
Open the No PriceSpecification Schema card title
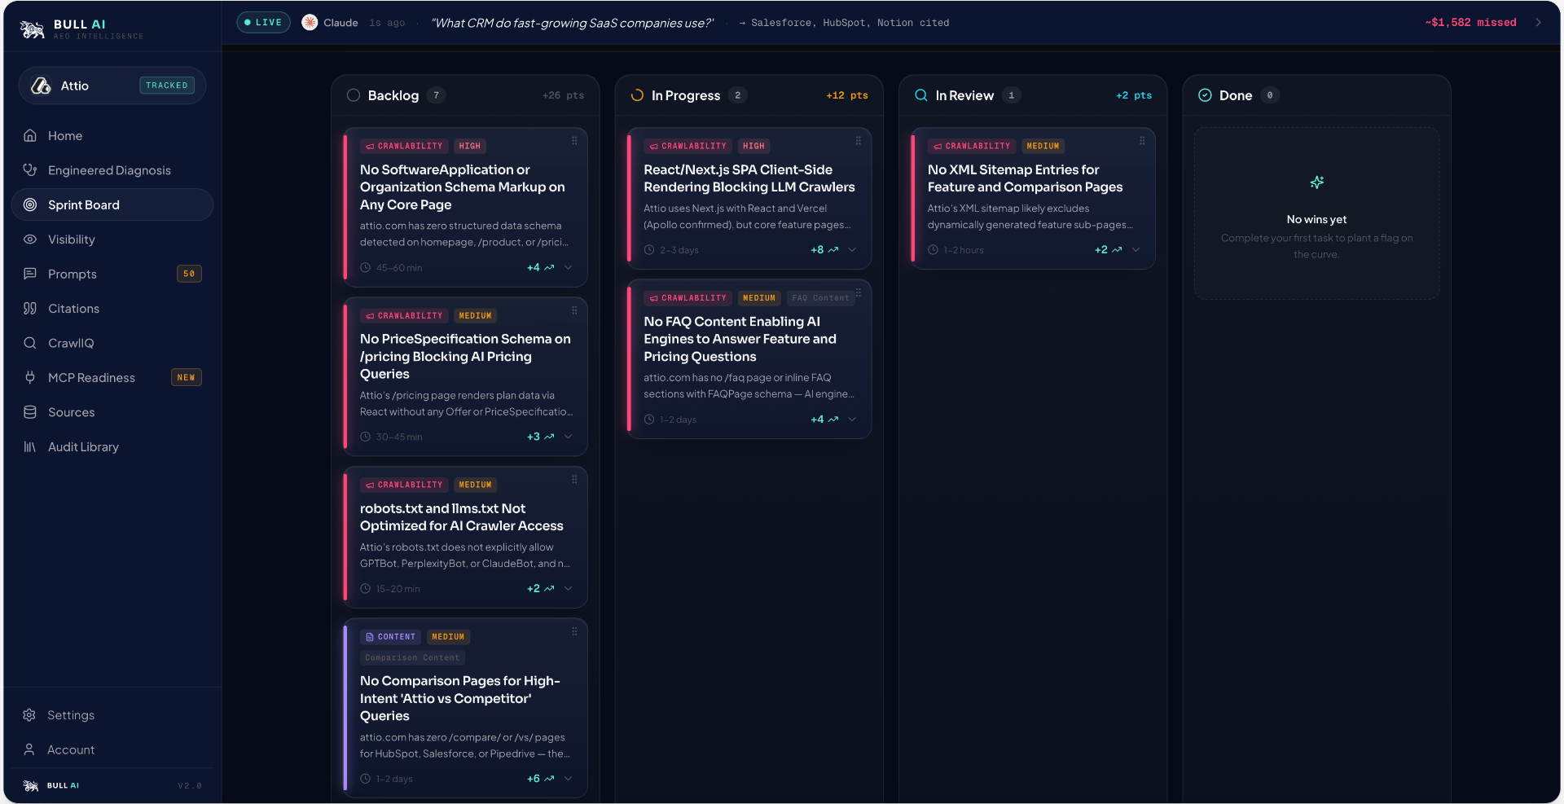tap(465, 356)
